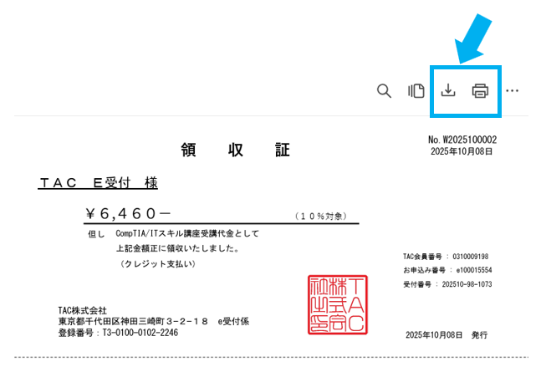Screen dimensions: 546x367
Task: Click the お申込み番号 line
Action: (446, 270)
